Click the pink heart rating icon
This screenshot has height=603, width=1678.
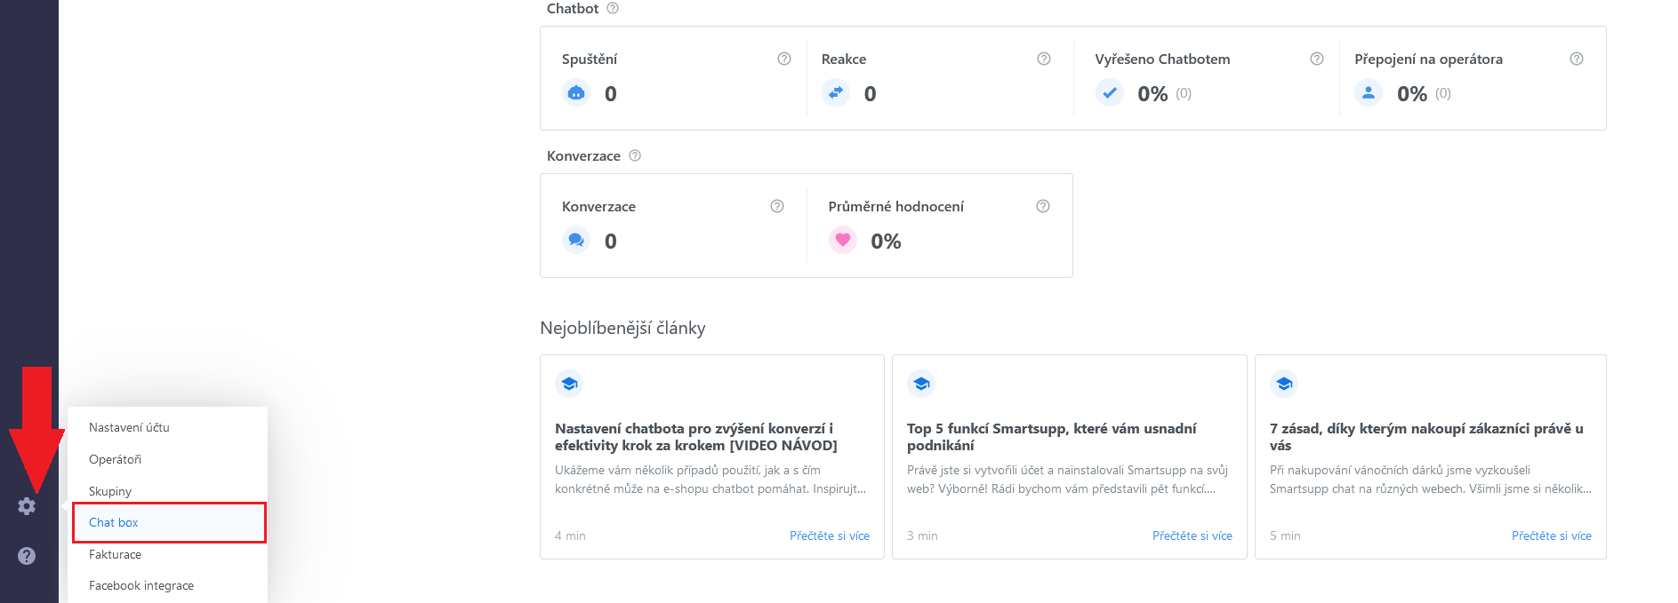tap(842, 241)
